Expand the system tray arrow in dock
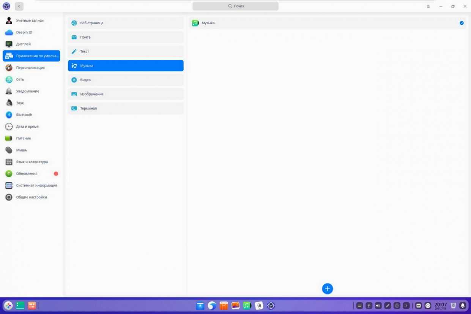The image size is (471, 314). coord(406,306)
